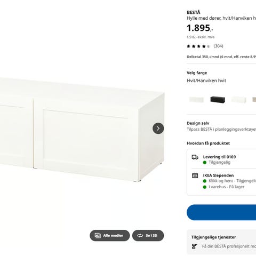Click the store icon beside IKEA Slependen

195,175
